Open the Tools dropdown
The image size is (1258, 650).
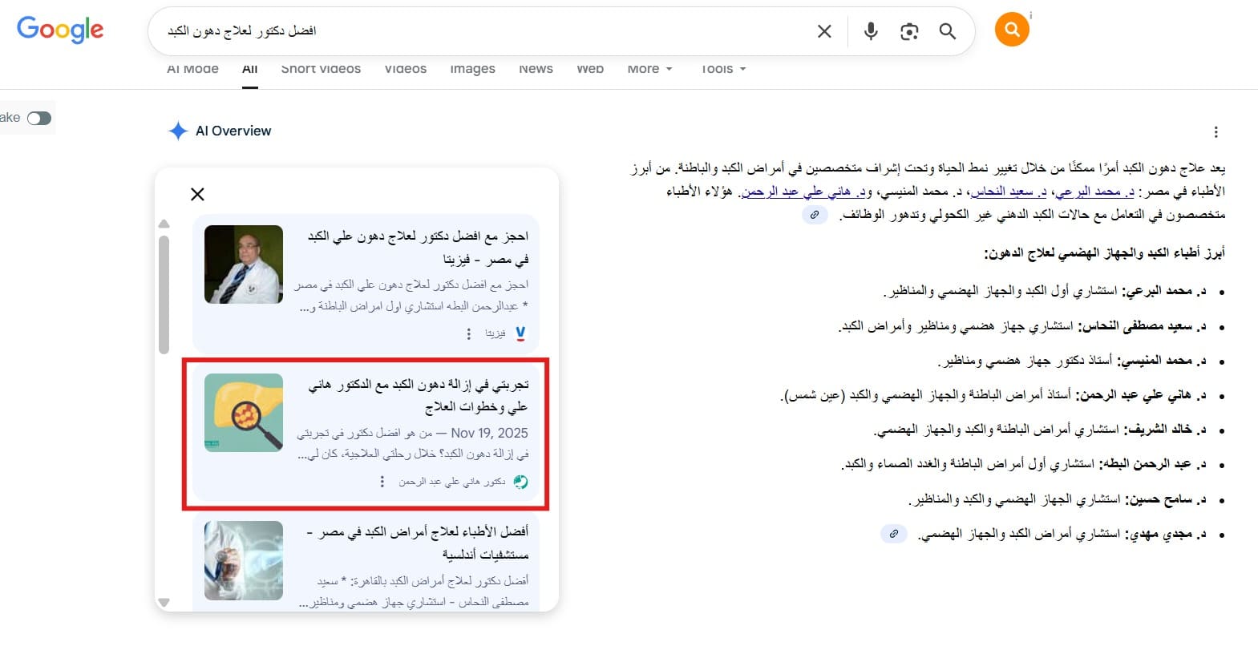(x=723, y=69)
